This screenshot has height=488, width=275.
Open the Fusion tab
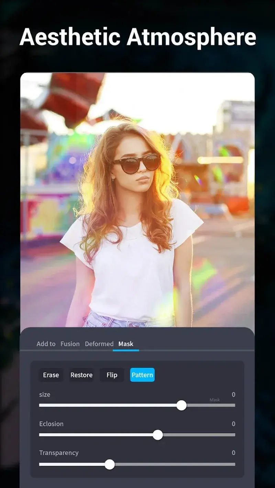tap(70, 344)
